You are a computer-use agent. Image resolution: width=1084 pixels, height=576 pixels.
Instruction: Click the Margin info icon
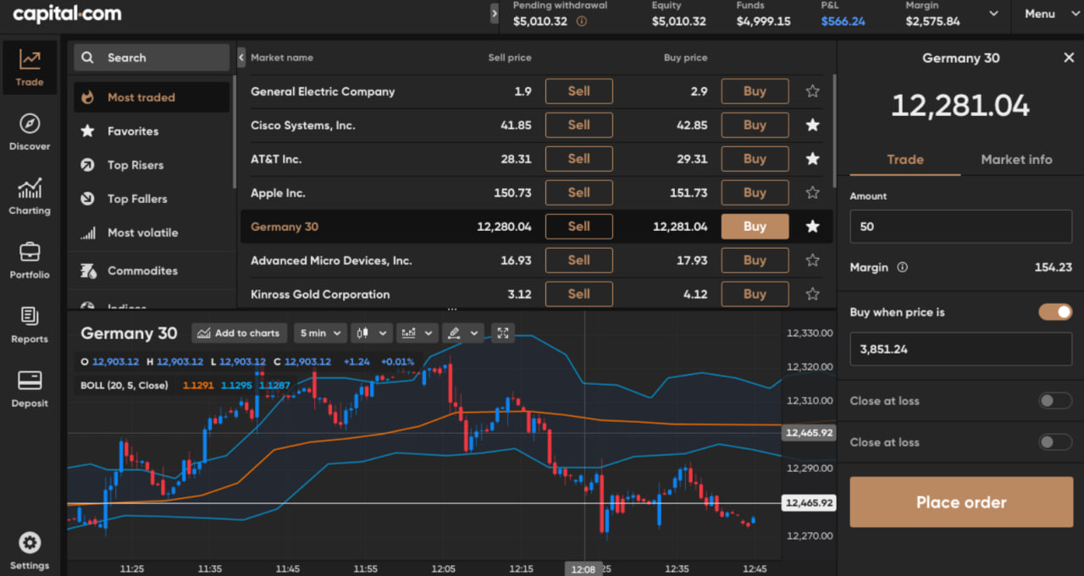(902, 267)
